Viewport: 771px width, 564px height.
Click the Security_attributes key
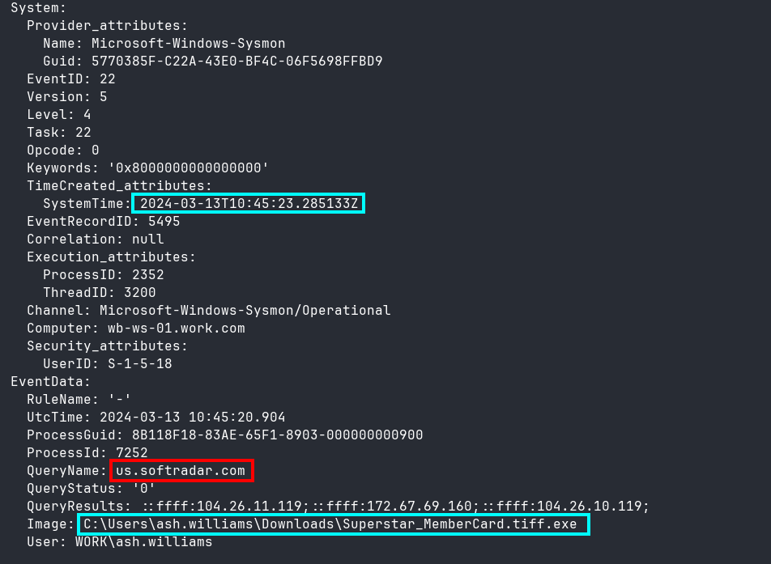tap(107, 346)
